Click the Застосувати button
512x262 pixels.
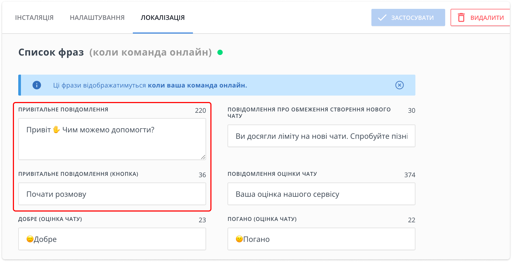point(408,17)
